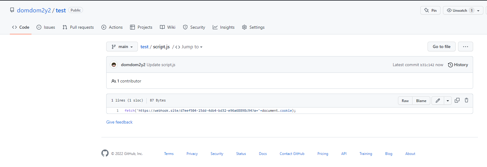This screenshot has height=167, width=487.
Task: Click the Projects table icon
Action: 132,27
